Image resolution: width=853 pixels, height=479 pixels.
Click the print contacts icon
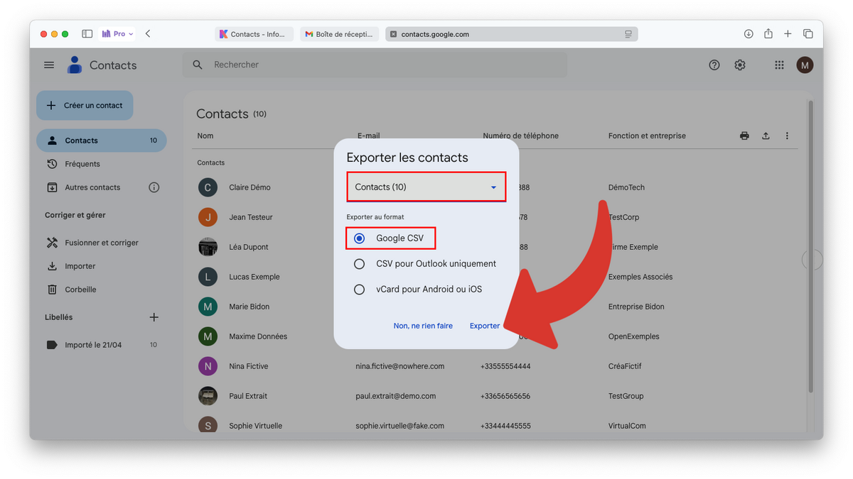[744, 136]
